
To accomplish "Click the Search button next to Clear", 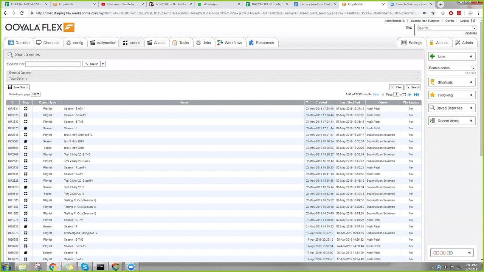I will (x=413, y=87).
